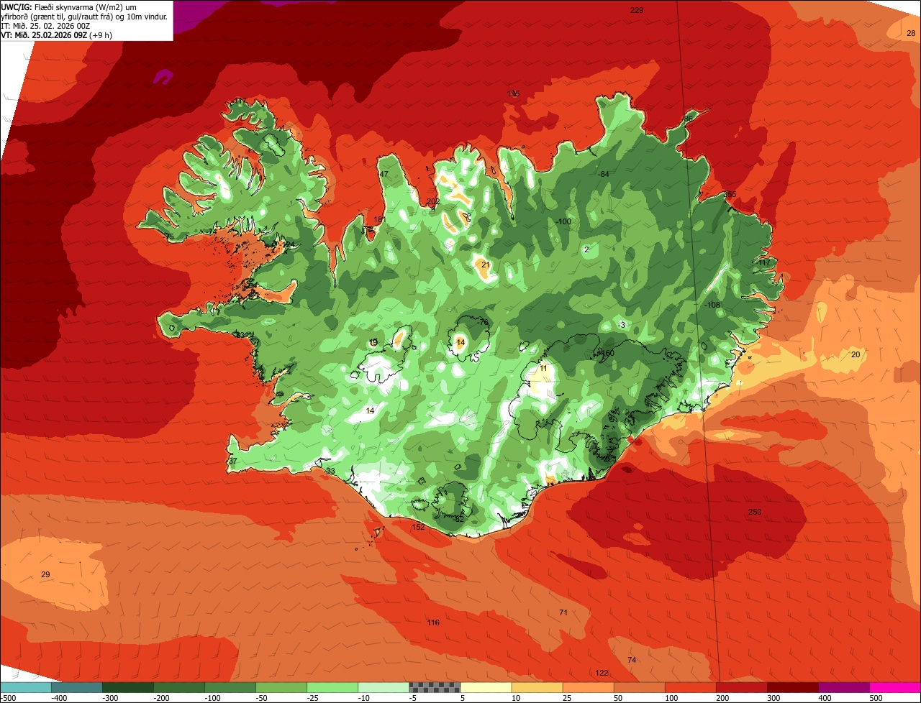Select the map value 86 on the northeast coast
Image resolution: width=921 pixels, height=703 pixels.
[689, 119]
